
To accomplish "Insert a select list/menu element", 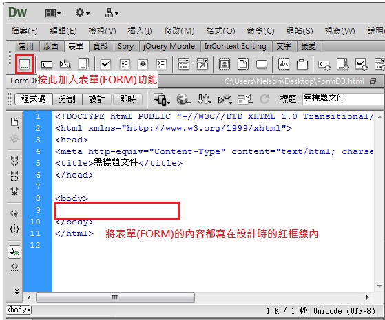I will pos(184,64).
